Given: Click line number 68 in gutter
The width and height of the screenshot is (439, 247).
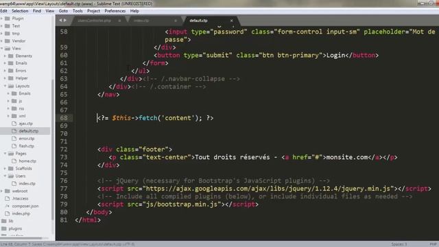Looking at the screenshot, I should [x=64, y=118].
